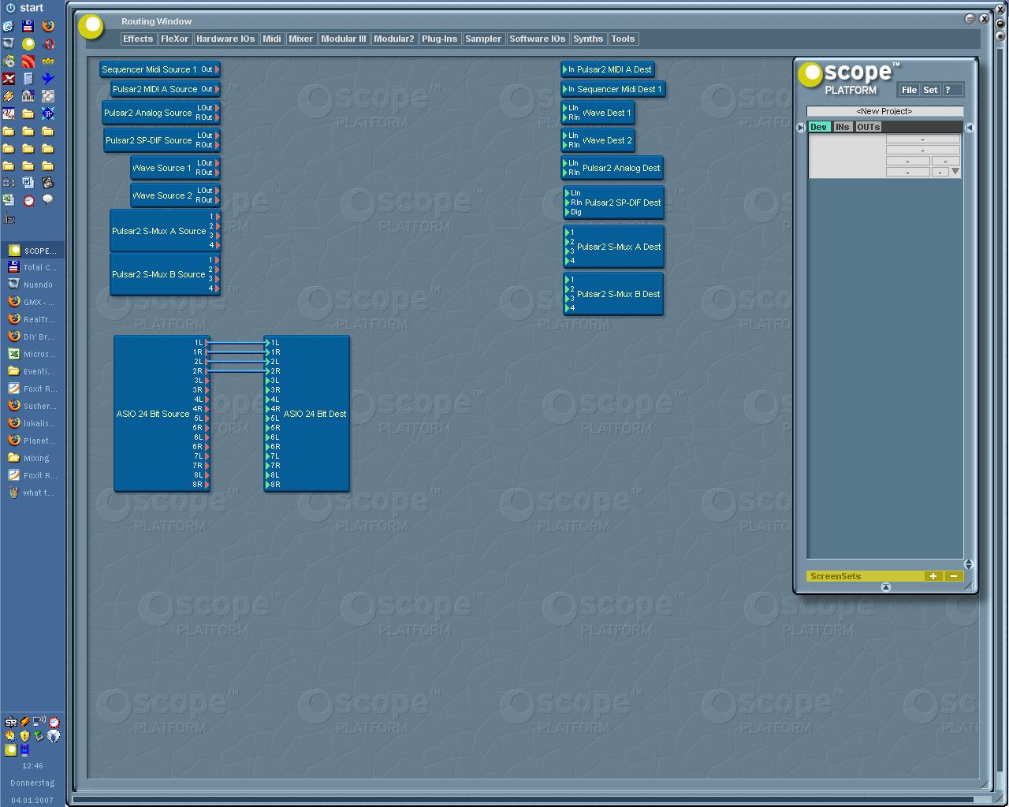This screenshot has width=1009, height=807.
Task: Click the arrow icon right of the tab bar
Action: (x=970, y=128)
